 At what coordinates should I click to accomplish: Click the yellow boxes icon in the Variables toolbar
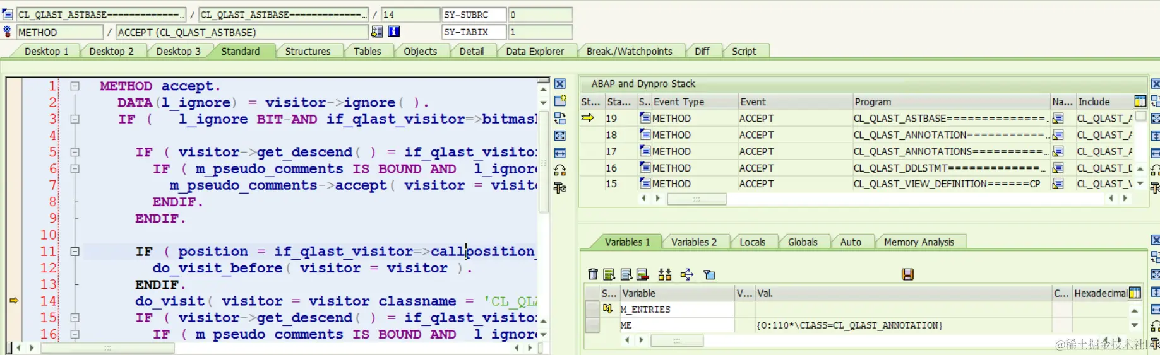[665, 274]
